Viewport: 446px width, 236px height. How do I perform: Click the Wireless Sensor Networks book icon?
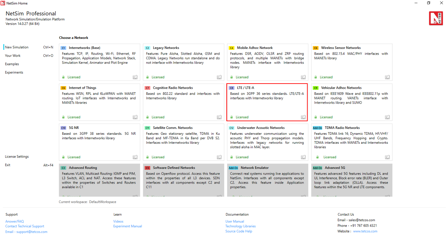coord(387,77)
